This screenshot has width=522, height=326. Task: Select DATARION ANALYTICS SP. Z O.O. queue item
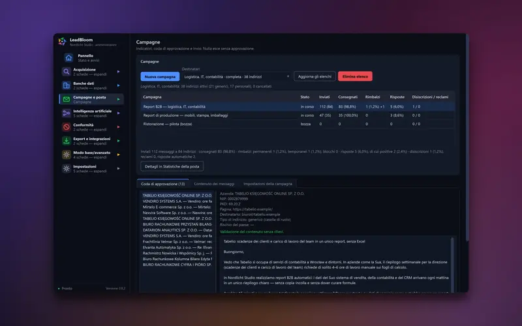point(177,230)
